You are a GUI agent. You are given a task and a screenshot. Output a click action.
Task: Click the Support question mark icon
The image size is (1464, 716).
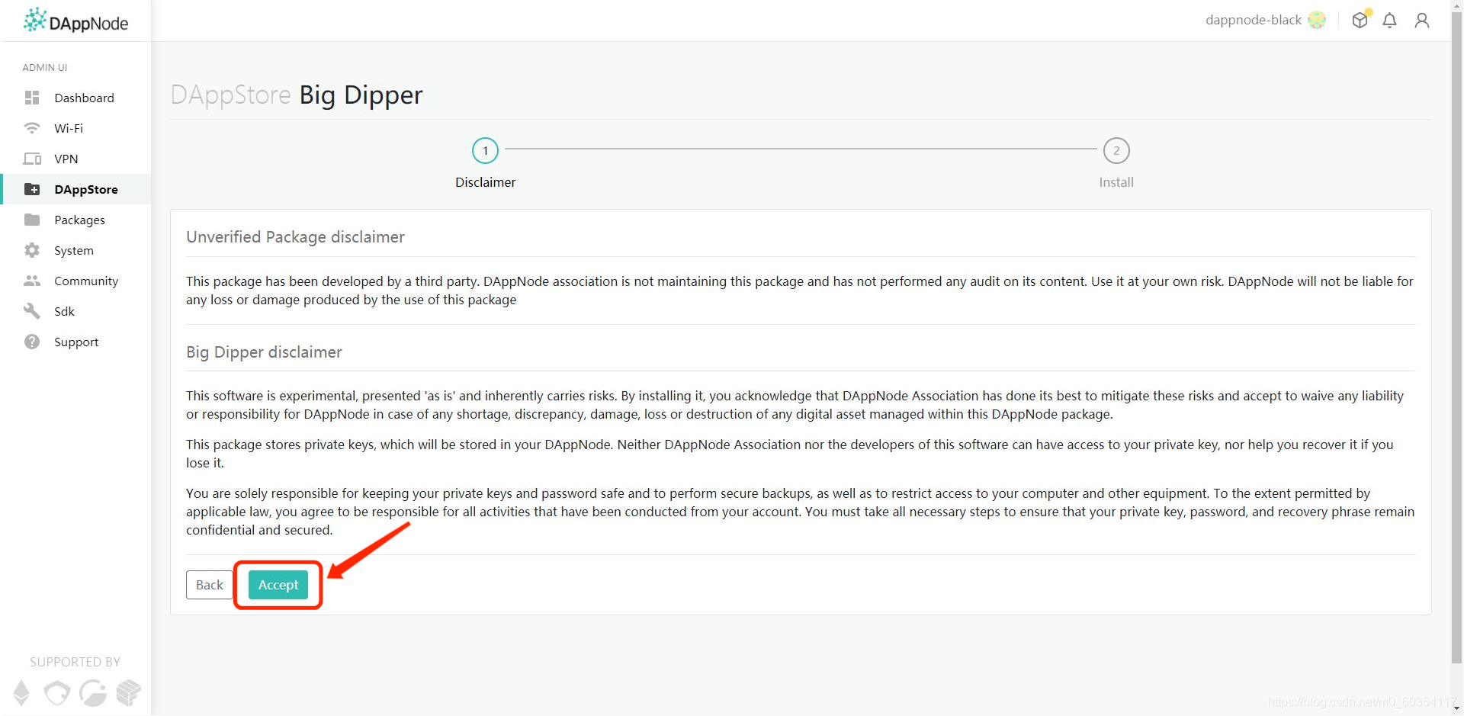point(32,342)
